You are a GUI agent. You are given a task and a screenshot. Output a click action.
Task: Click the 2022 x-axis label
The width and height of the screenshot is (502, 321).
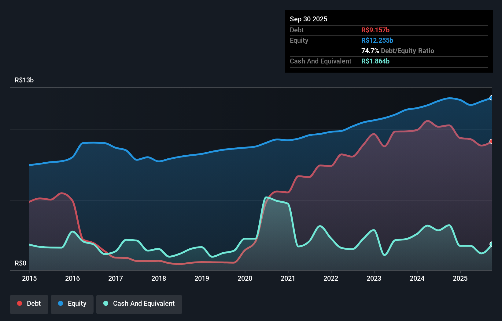pyautogui.click(x=331, y=278)
